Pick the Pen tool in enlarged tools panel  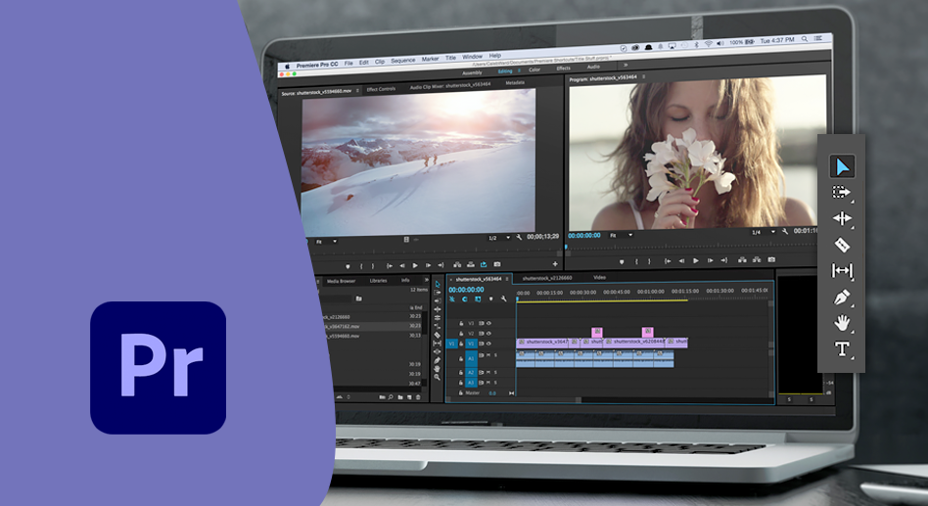pos(842,297)
